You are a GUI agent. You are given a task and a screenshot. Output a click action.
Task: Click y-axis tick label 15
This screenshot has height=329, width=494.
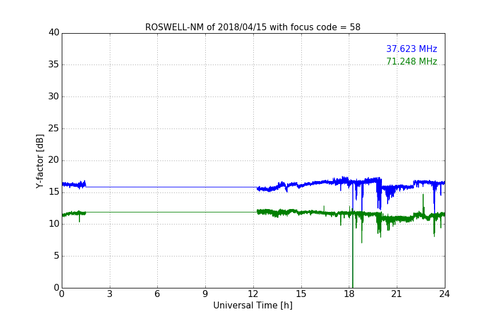54,192
